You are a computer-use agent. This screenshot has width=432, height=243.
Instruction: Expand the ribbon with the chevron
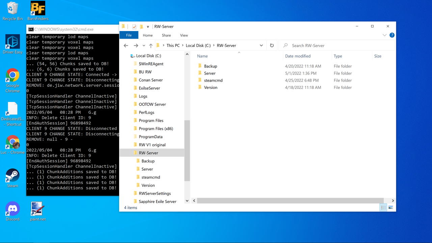[x=384, y=35]
